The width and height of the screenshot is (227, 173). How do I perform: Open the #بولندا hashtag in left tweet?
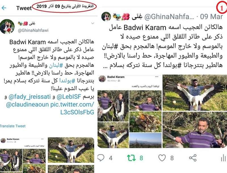coord(67,81)
